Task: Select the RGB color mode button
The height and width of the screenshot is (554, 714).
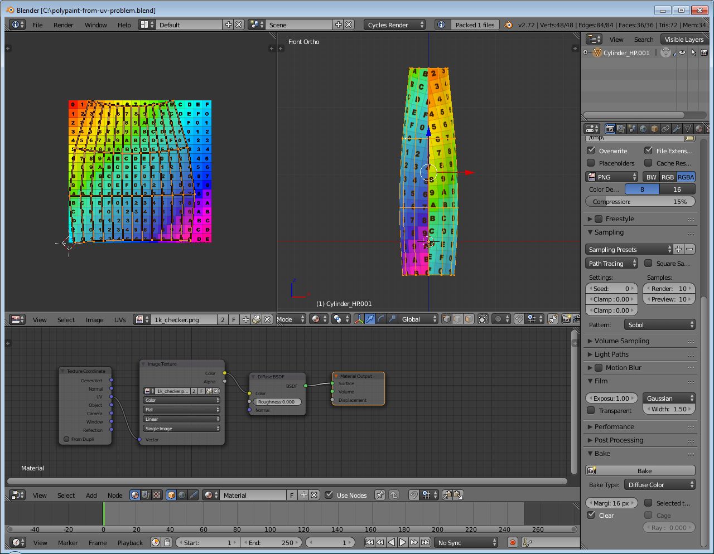Action: pos(668,177)
